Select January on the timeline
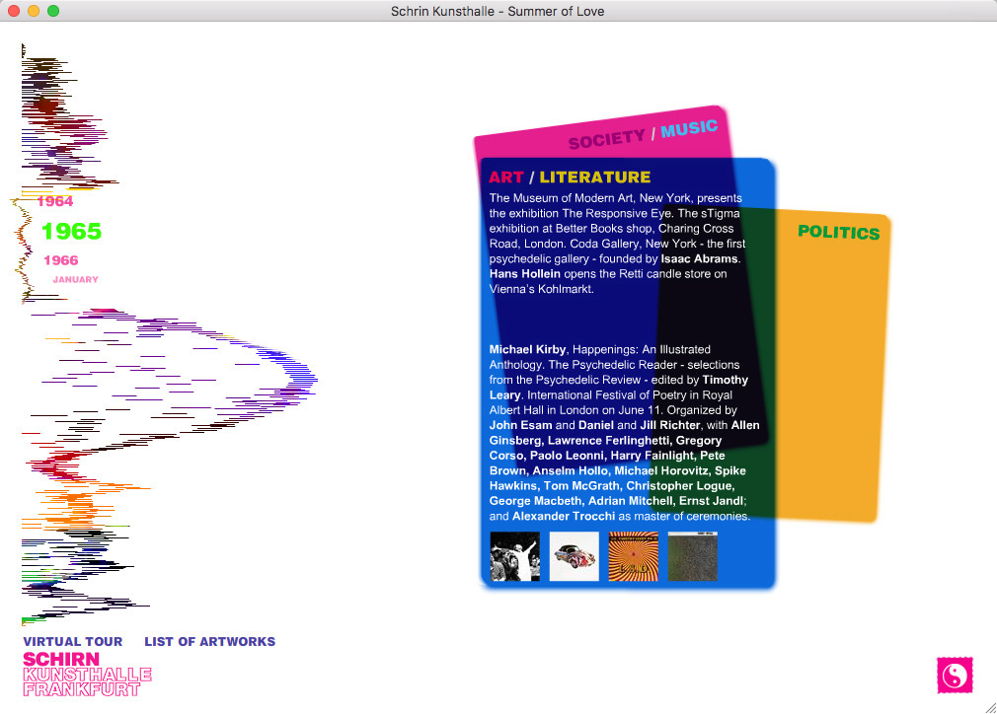The image size is (997, 714). (x=75, y=280)
